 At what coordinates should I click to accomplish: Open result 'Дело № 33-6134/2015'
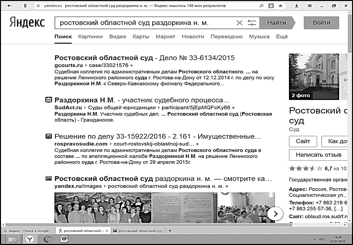[145, 58]
